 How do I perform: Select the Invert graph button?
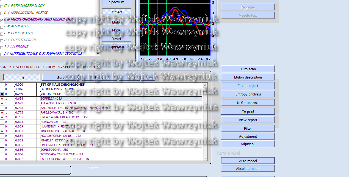[x=117, y=39]
